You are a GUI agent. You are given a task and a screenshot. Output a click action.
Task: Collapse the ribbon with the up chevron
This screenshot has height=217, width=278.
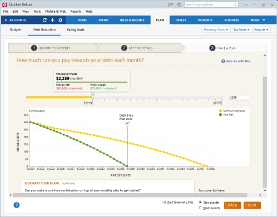(246, 4)
